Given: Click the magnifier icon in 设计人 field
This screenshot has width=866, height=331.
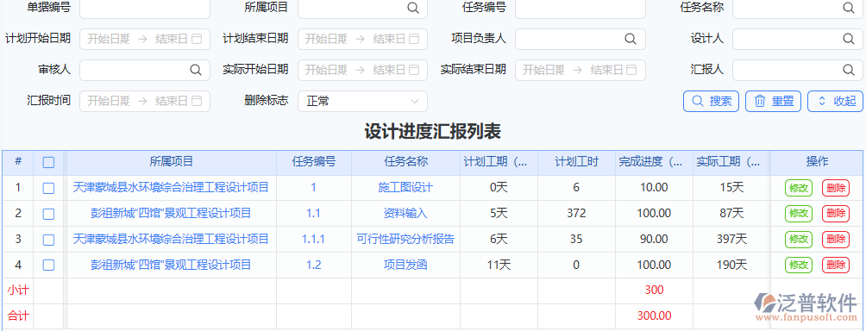Looking at the screenshot, I should tap(848, 39).
